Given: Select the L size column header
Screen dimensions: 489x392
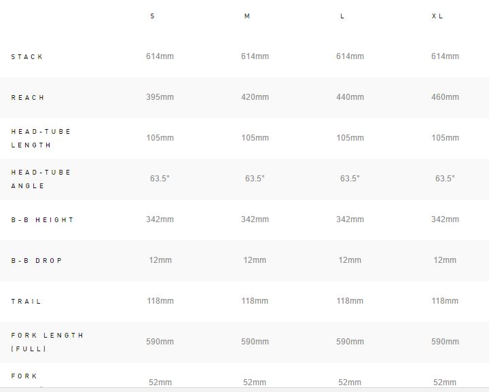Looking at the screenshot, I should pos(342,16).
